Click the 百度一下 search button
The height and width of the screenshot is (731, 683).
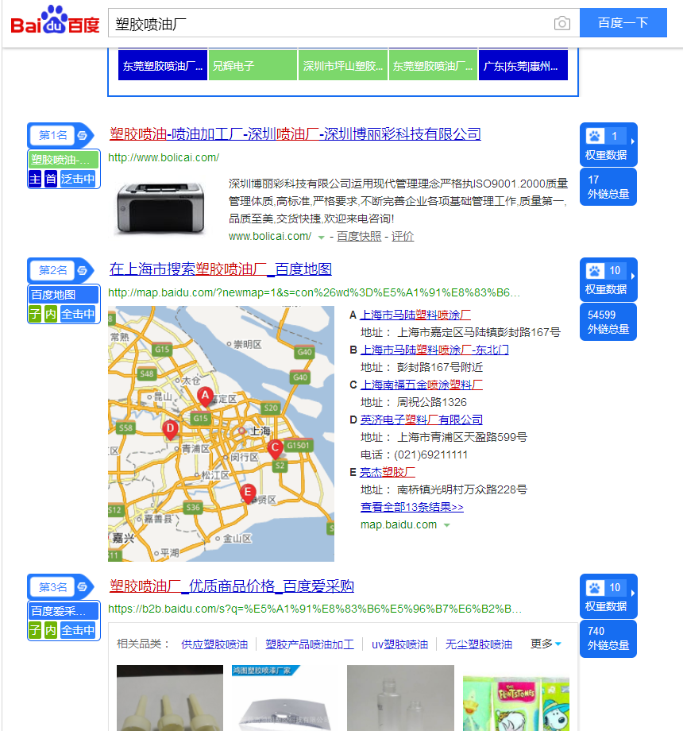(623, 22)
